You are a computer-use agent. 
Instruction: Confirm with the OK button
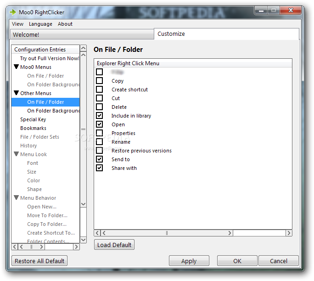click(x=237, y=261)
